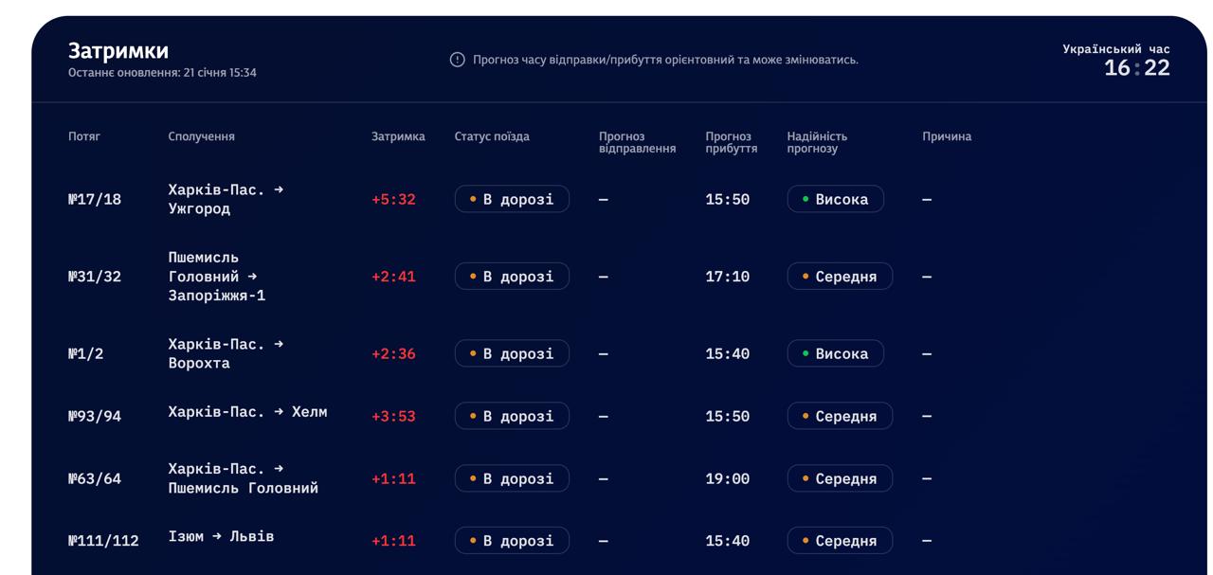
Task: Click the 'Висока' reliability badge for train №1/2
Action: [x=835, y=353]
